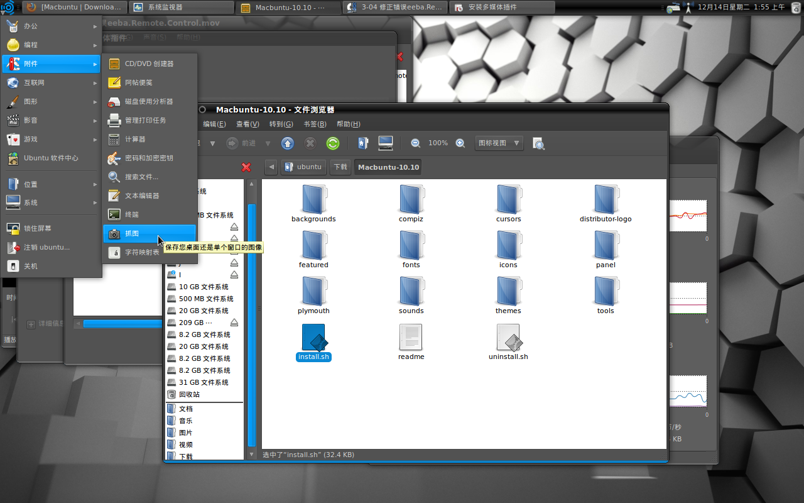Select the plymouth folder

[313, 296]
